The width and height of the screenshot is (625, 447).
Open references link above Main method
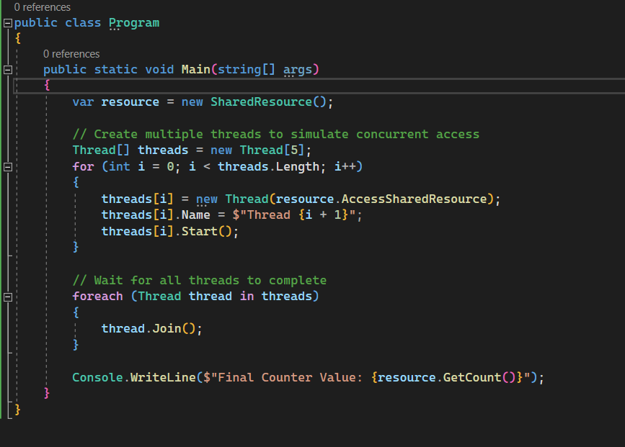71,54
